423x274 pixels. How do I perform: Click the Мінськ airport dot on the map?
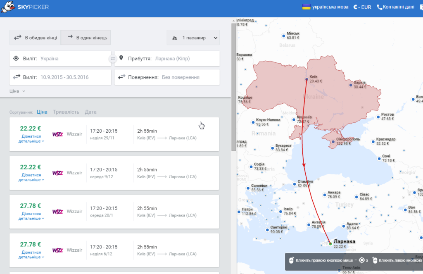tap(283, 36)
